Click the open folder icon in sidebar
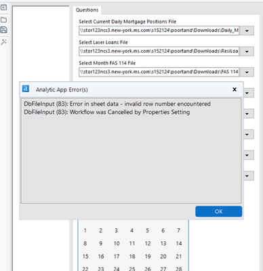The image size is (263, 271). point(3,20)
